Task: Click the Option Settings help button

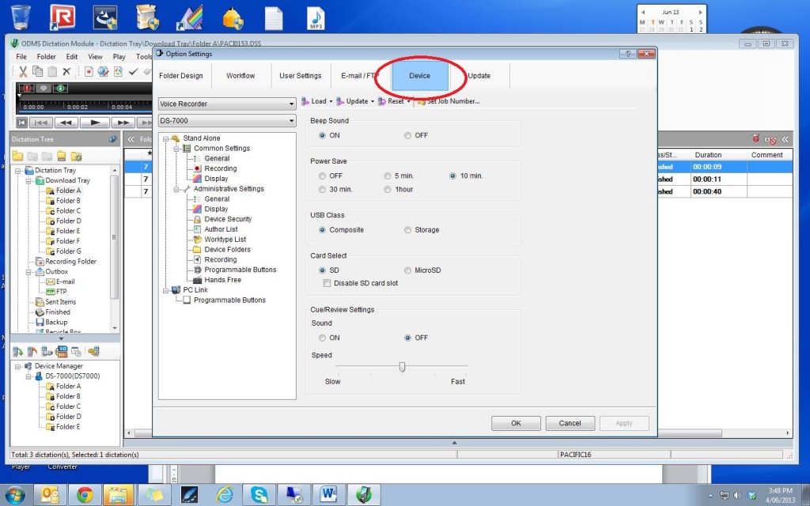Action: pyautogui.click(x=627, y=54)
